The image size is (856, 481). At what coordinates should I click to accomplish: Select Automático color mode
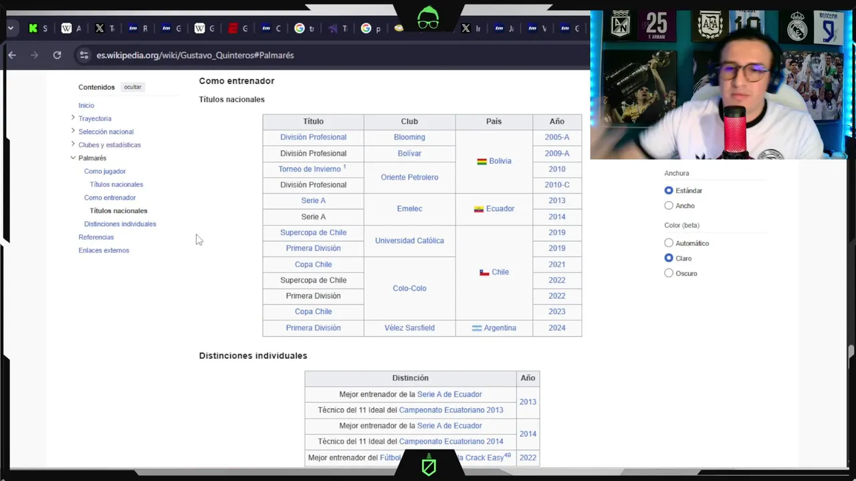(669, 243)
